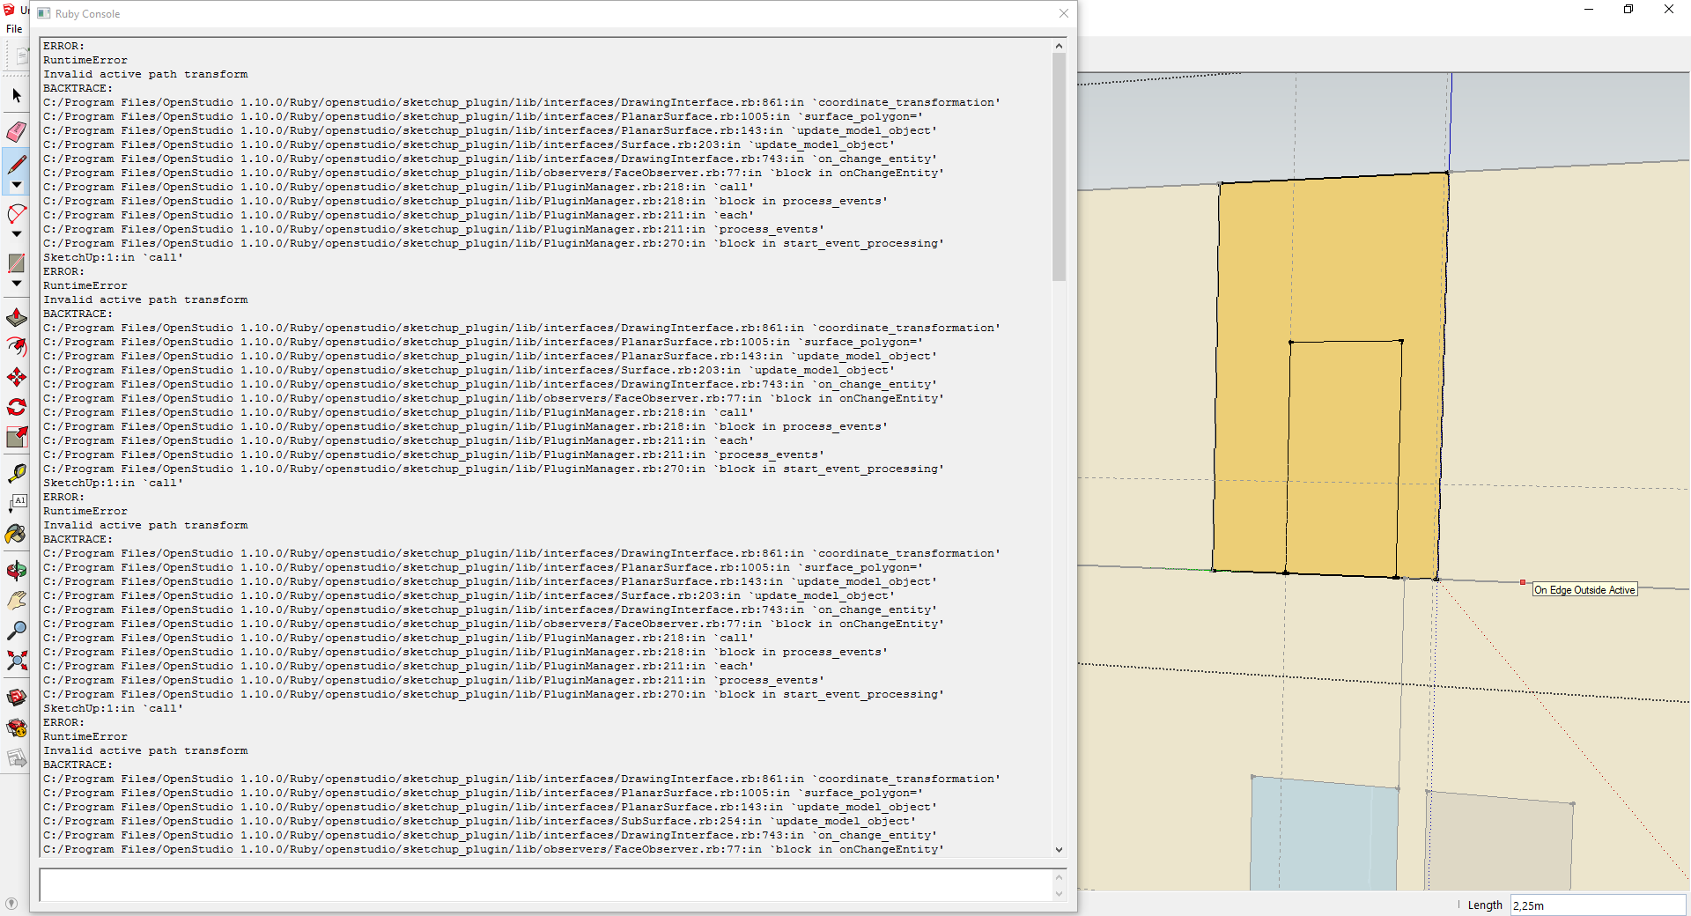Select the Text label tool
The image size is (1691, 916).
[16, 504]
